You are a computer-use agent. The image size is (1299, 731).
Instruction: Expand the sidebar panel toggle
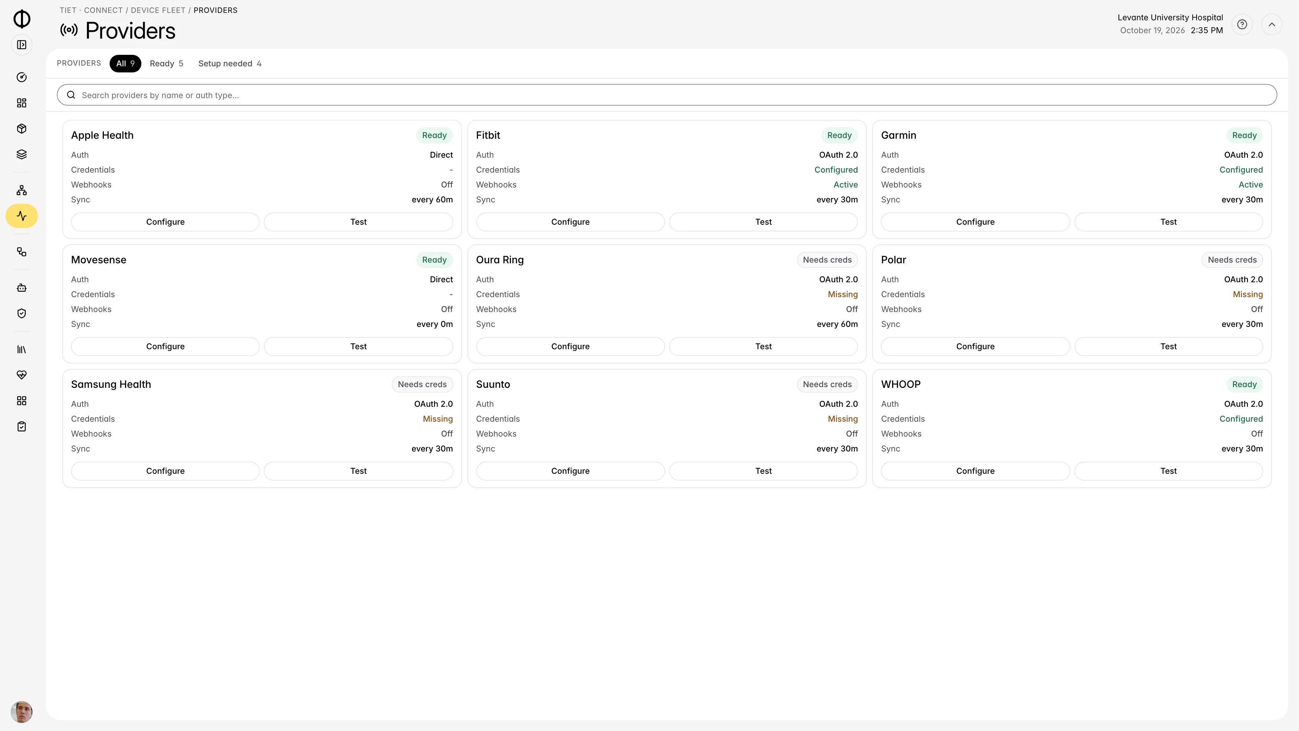pos(22,45)
